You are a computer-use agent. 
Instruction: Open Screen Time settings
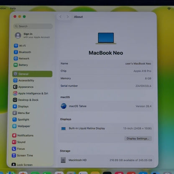[x=22, y=155]
